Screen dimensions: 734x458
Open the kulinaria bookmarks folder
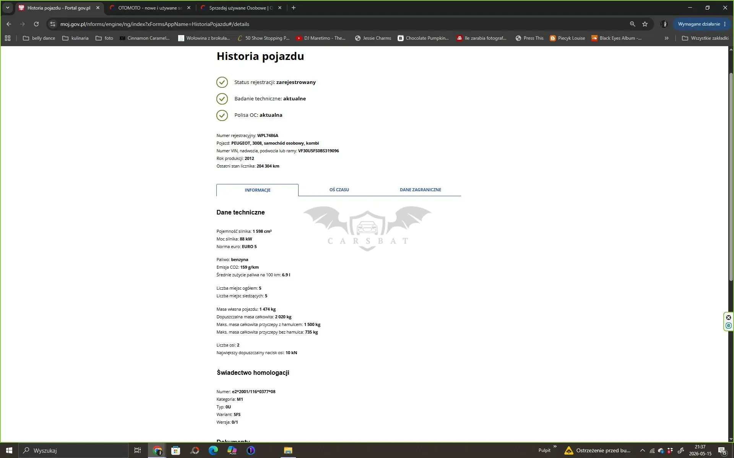pyautogui.click(x=75, y=38)
